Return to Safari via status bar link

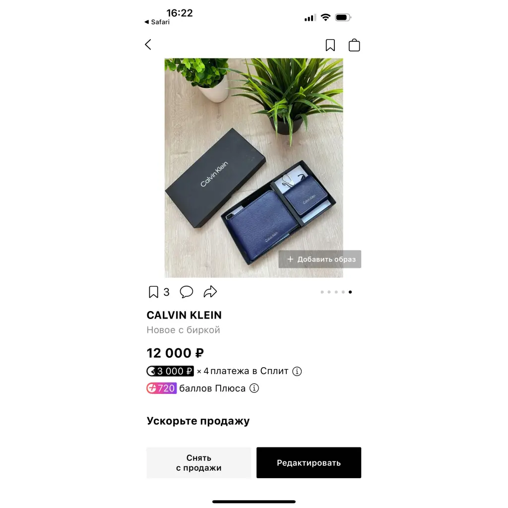(157, 22)
